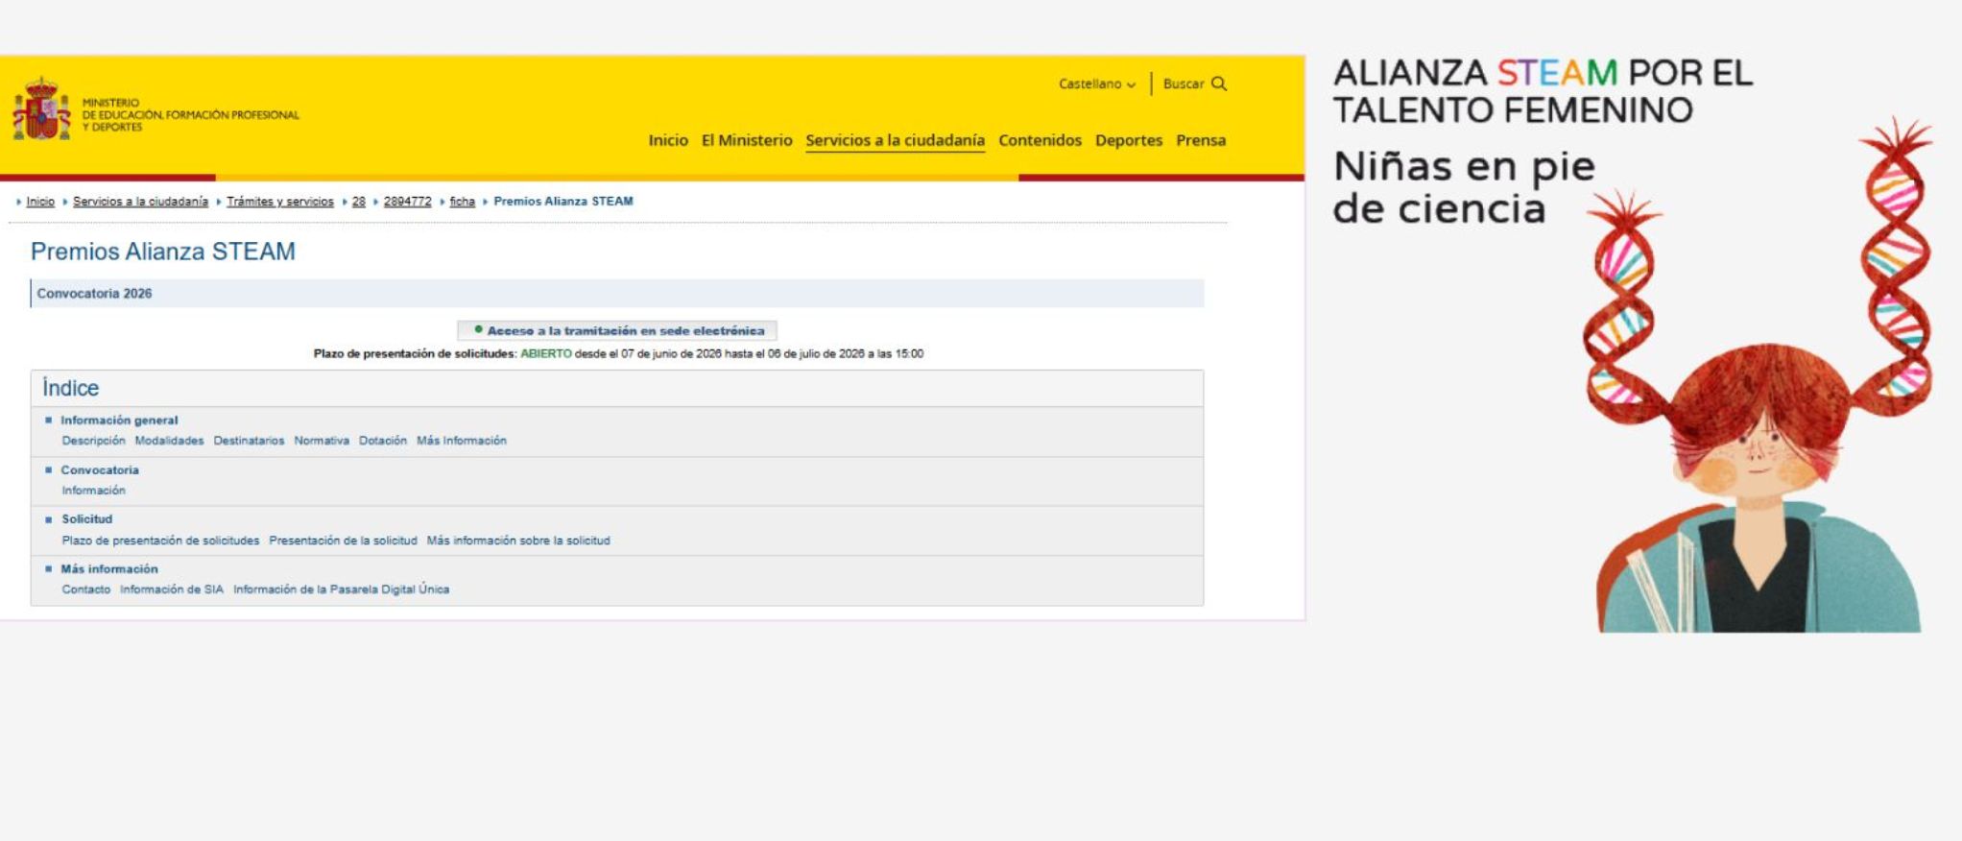Open the Contacto link
The height and width of the screenshot is (841, 1962).
[x=86, y=589]
